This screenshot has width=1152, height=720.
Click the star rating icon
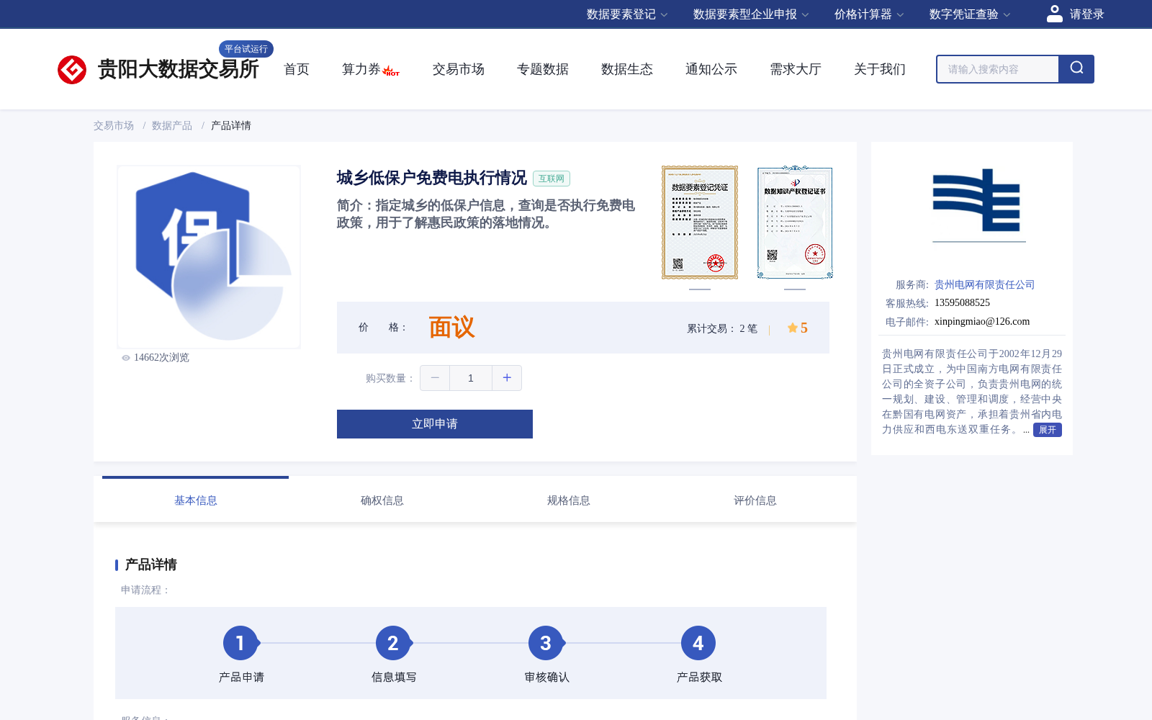point(793,328)
